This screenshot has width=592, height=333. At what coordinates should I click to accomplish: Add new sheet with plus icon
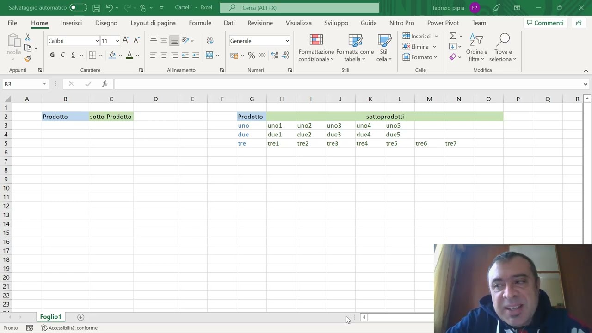point(80,317)
